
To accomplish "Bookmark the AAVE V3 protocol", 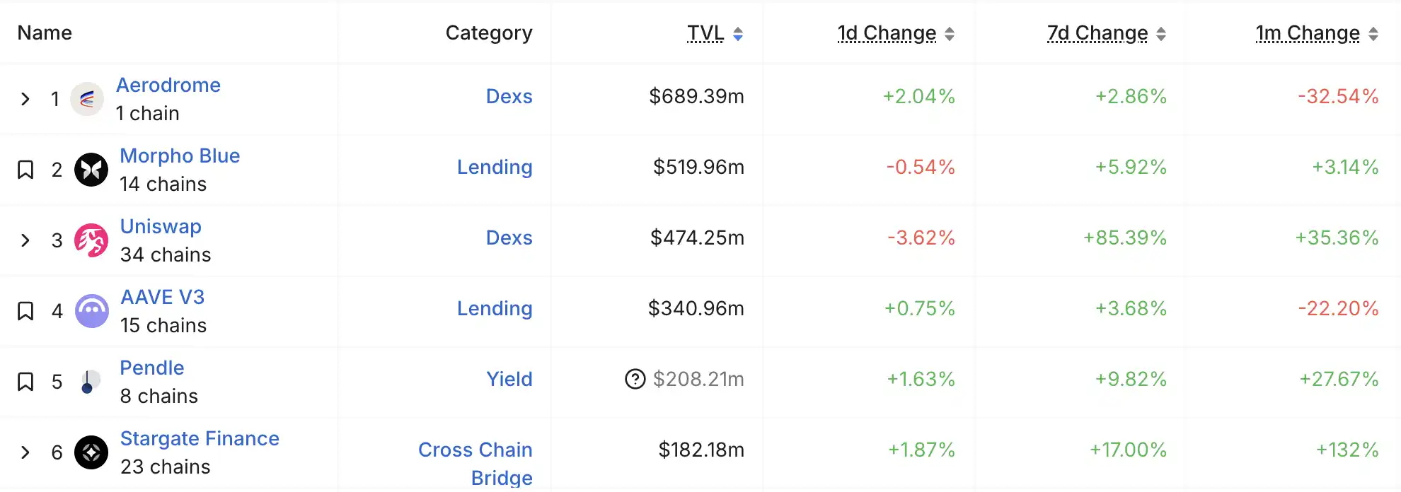I will 25,311.
